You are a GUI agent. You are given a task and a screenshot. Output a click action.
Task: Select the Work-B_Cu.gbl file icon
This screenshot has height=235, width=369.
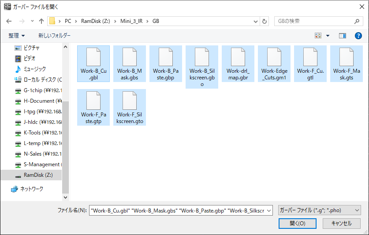(93, 57)
